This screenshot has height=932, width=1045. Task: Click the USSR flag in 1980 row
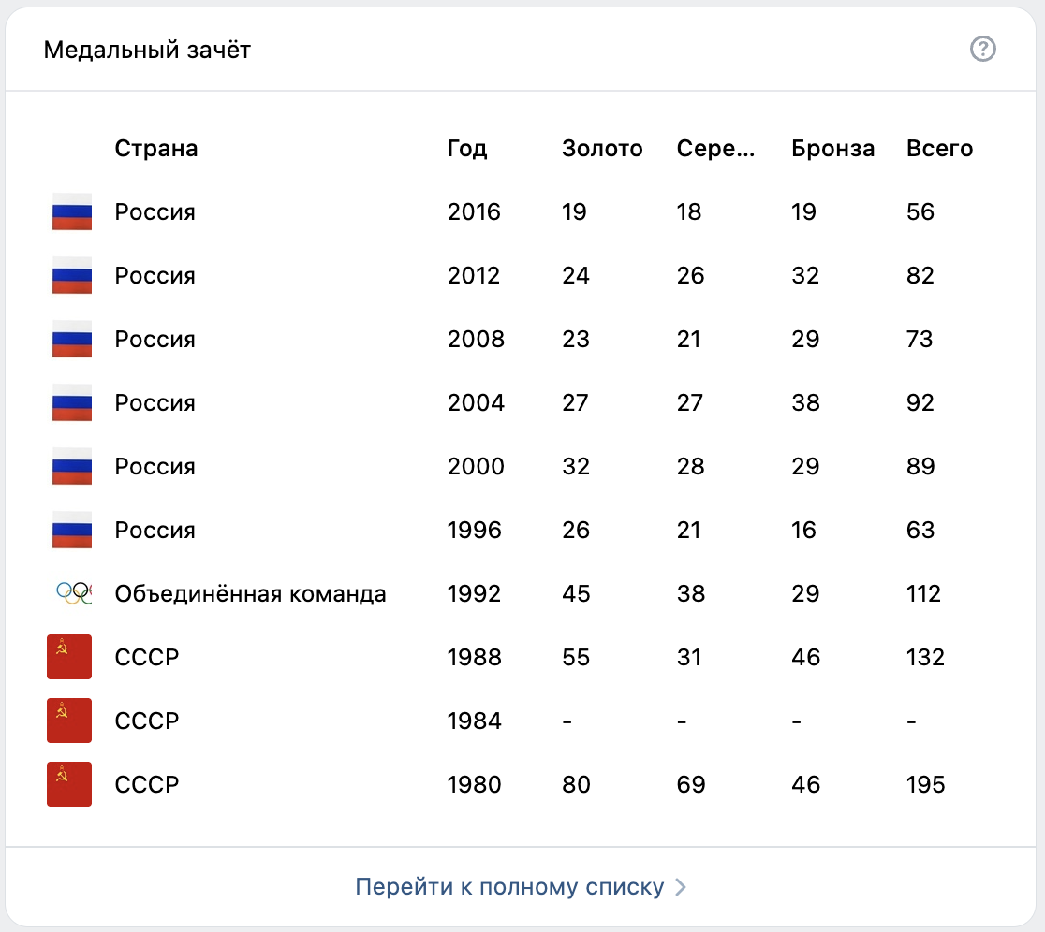click(69, 784)
